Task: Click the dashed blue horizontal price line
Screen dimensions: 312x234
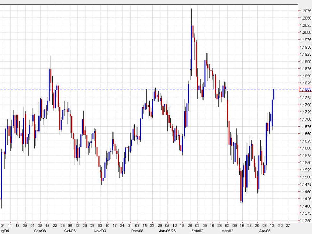Action: pos(130,89)
